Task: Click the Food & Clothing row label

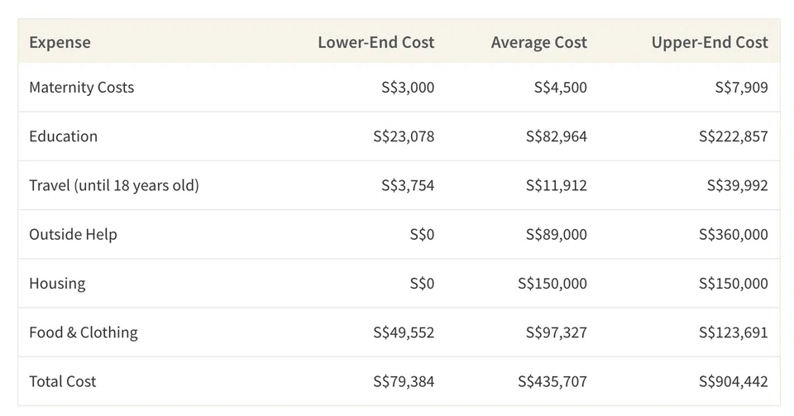Action: click(84, 332)
